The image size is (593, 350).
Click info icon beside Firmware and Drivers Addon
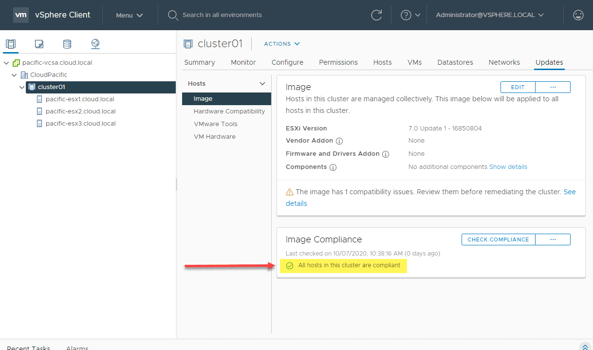[x=386, y=154]
